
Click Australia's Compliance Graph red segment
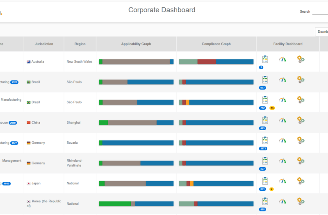click(207, 62)
